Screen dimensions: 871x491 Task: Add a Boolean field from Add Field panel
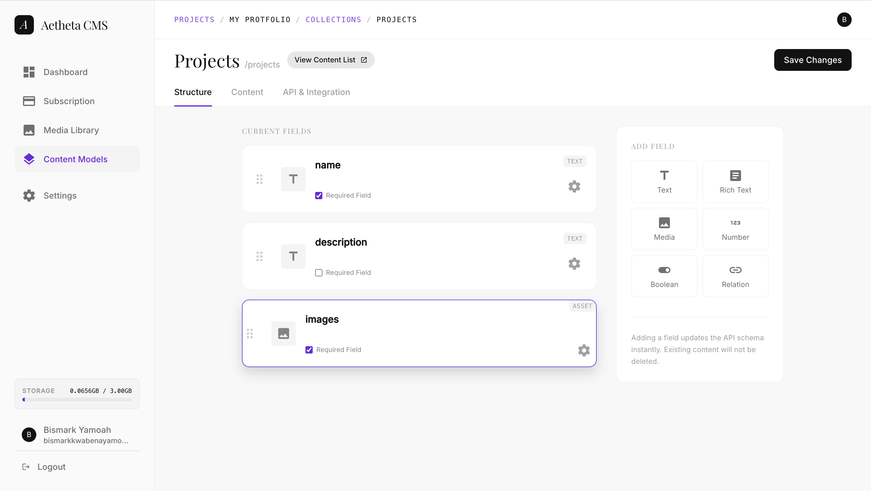click(664, 276)
